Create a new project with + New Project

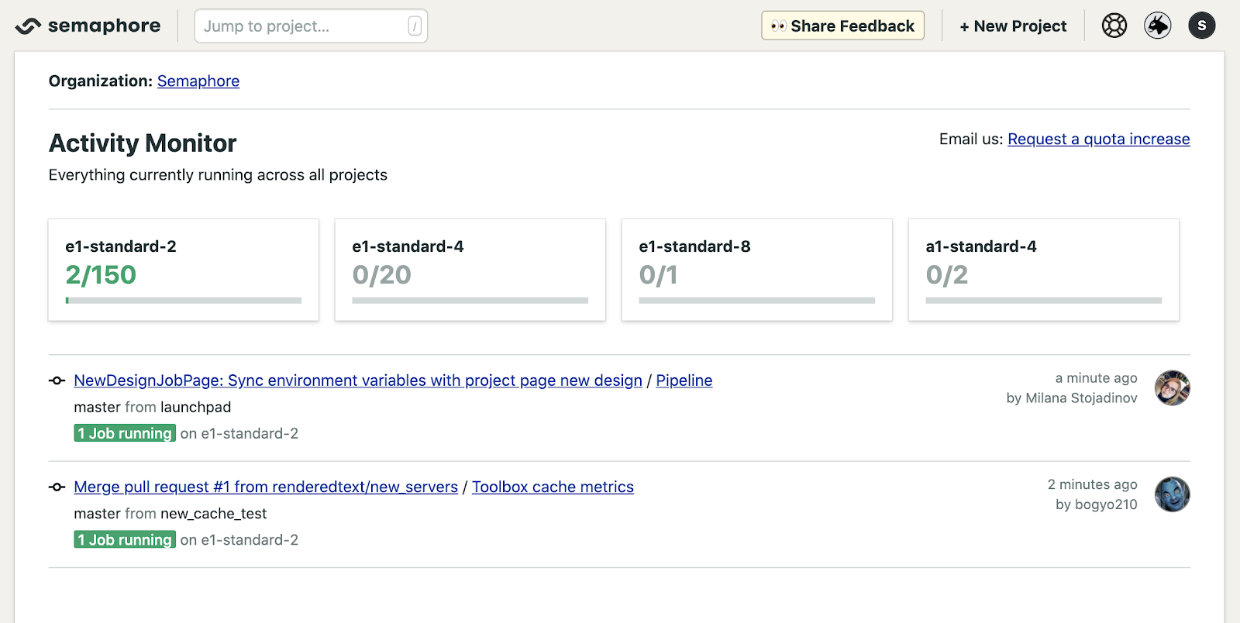(x=1013, y=26)
